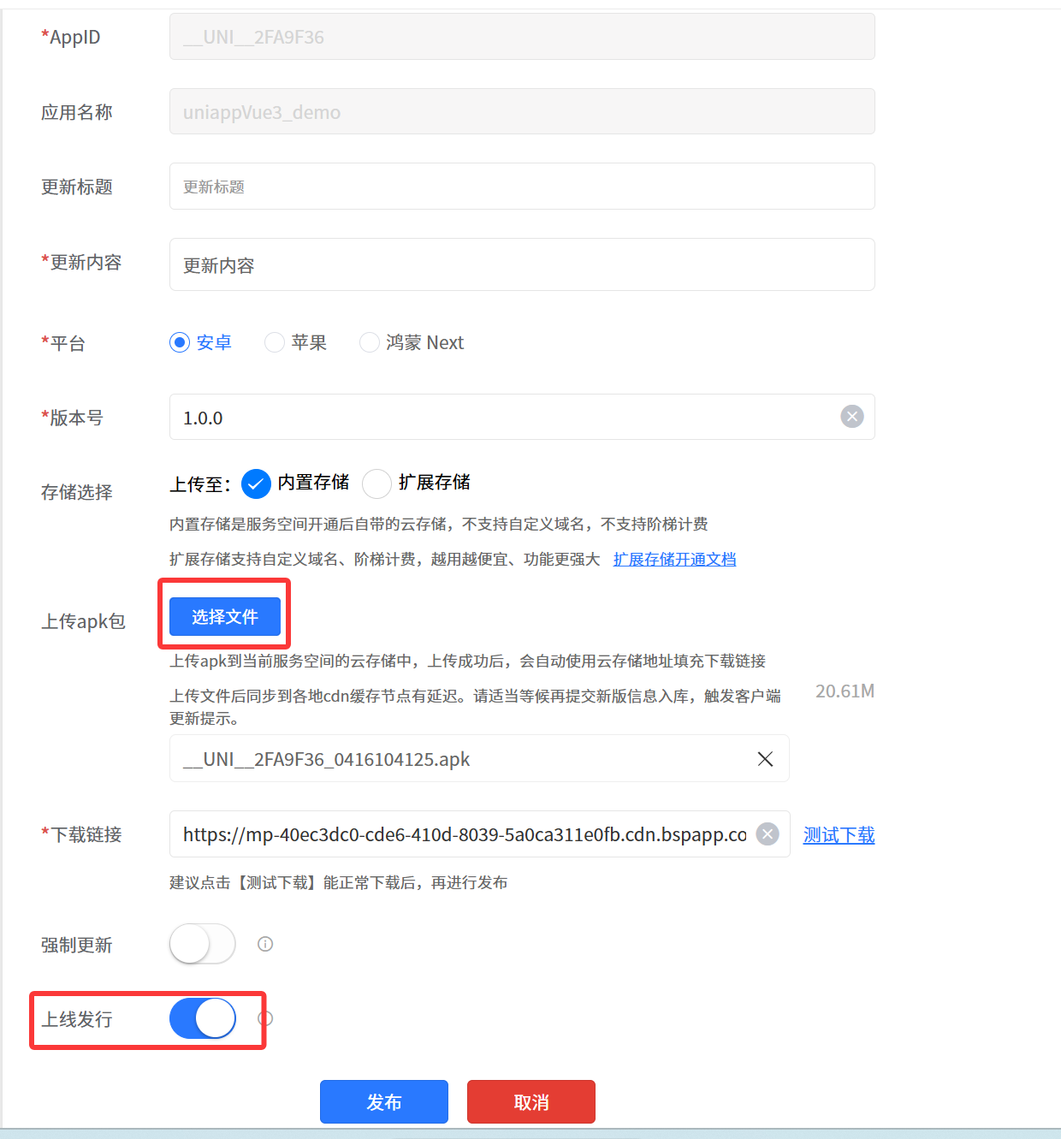The height and width of the screenshot is (1139, 1061).
Task: Click the blue 发布 button
Action: pyautogui.click(x=384, y=1102)
